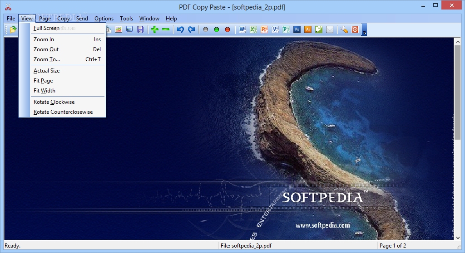Click the open file folder icon
465x253 pixels.
(x=13, y=29)
